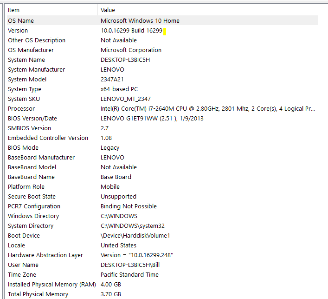Click the value 1.08
328x299 pixels.
106,138
